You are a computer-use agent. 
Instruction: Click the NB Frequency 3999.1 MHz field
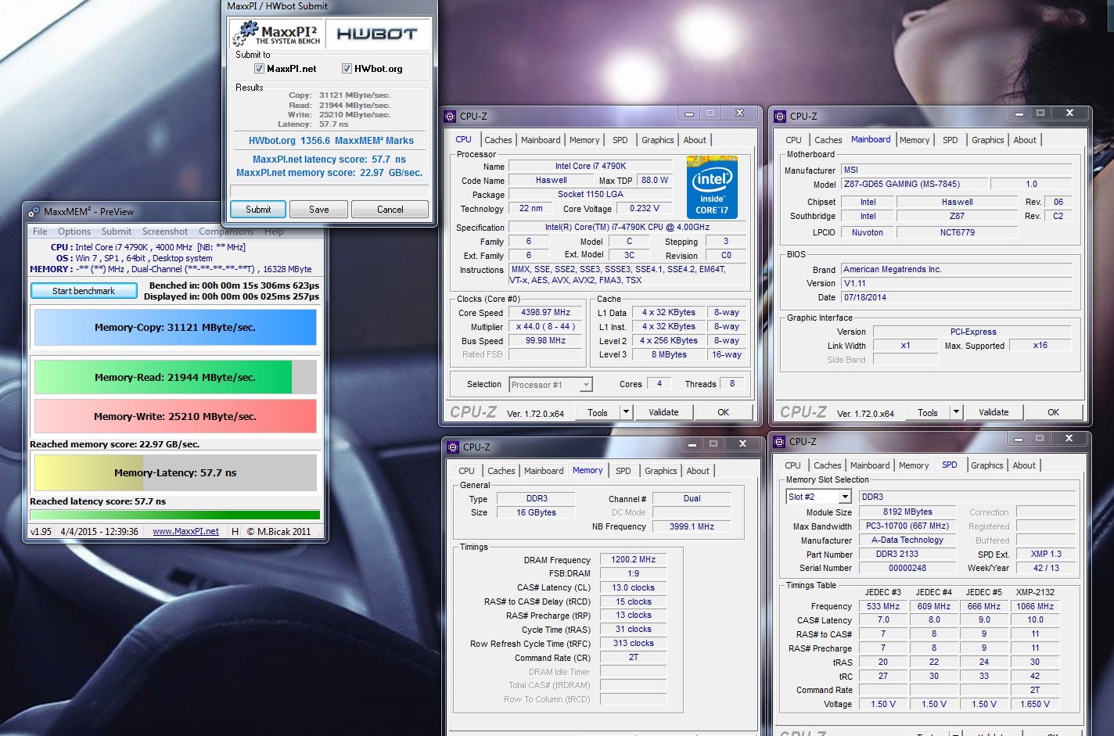click(692, 526)
